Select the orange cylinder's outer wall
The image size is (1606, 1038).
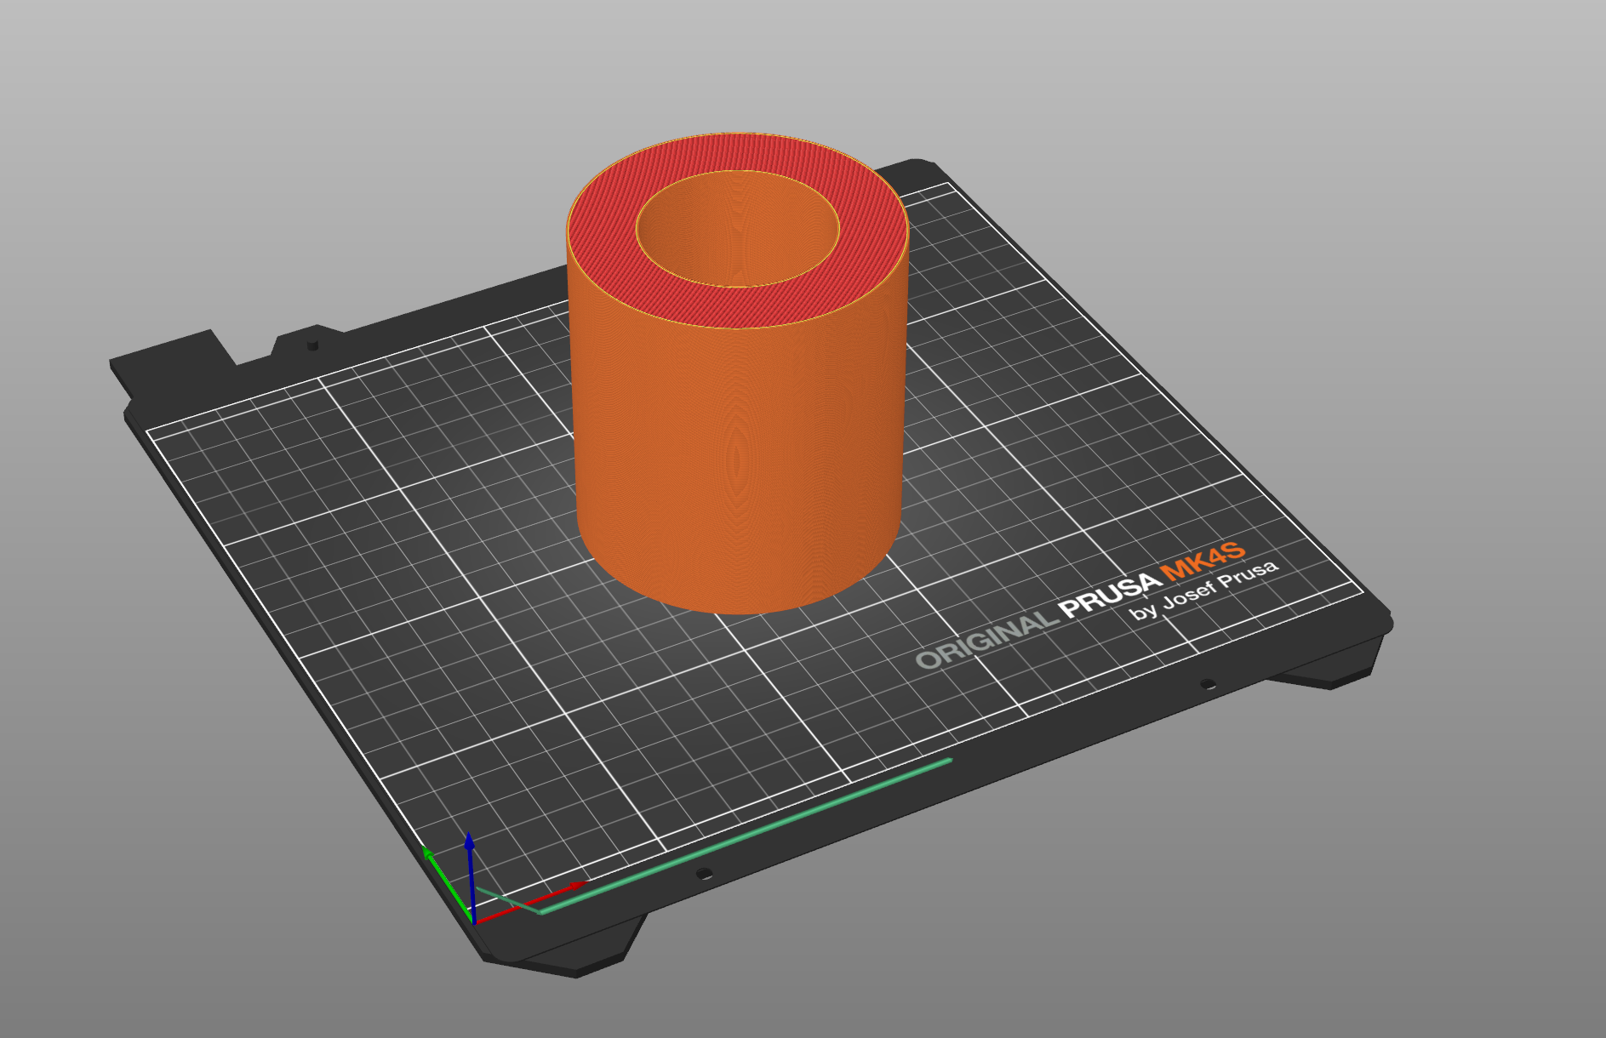tap(736, 459)
